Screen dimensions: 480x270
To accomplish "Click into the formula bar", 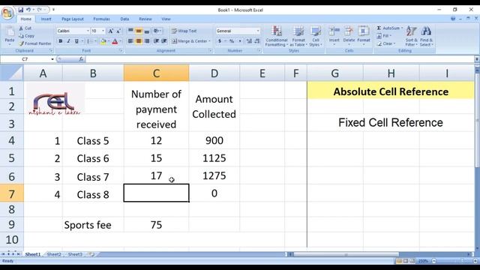I will click(x=280, y=59).
